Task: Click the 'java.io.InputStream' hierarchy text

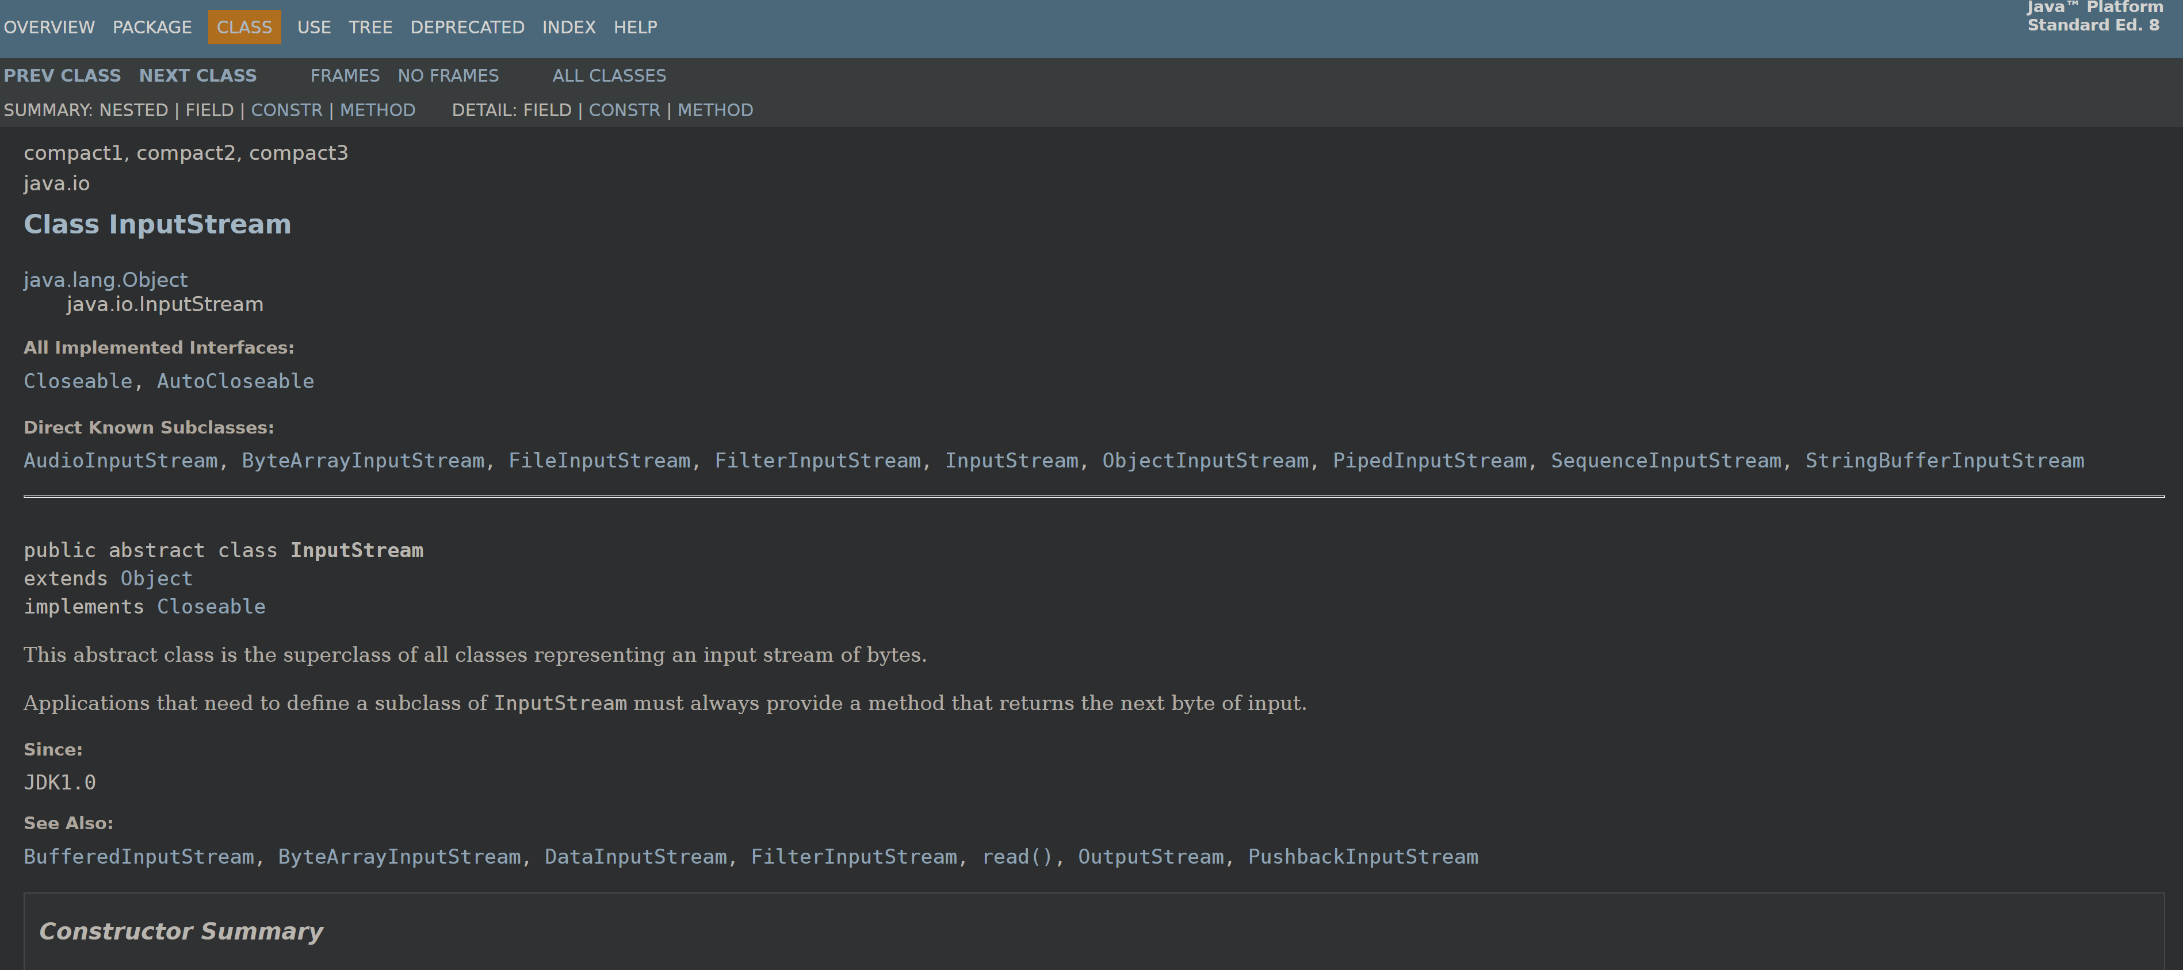Action: point(165,304)
